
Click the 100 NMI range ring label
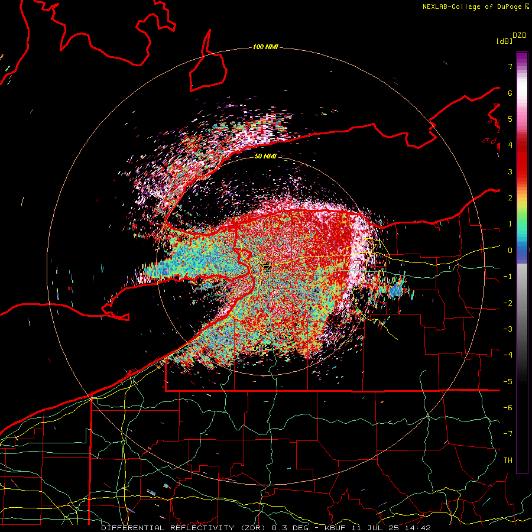(x=265, y=47)
